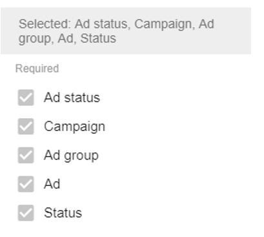Click the 'Ad status' label text
Viewport: 264px width, 237px height.
coord(72,98)
